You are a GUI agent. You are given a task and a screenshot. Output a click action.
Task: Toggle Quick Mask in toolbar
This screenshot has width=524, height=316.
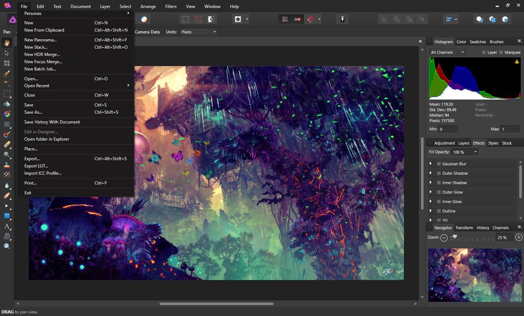(238, 19)
